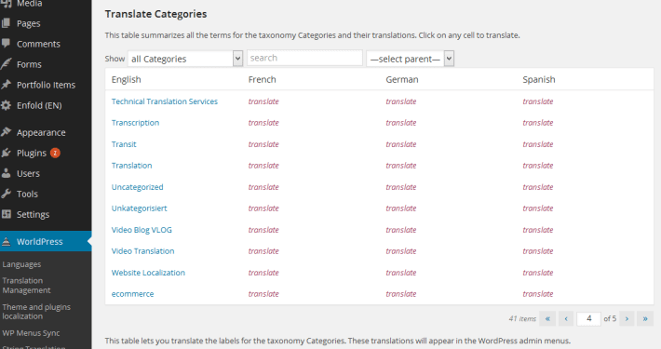Open Plugins menu item
Image resolution: width=661 pixels, height=349 pixels.
(32, 153)
